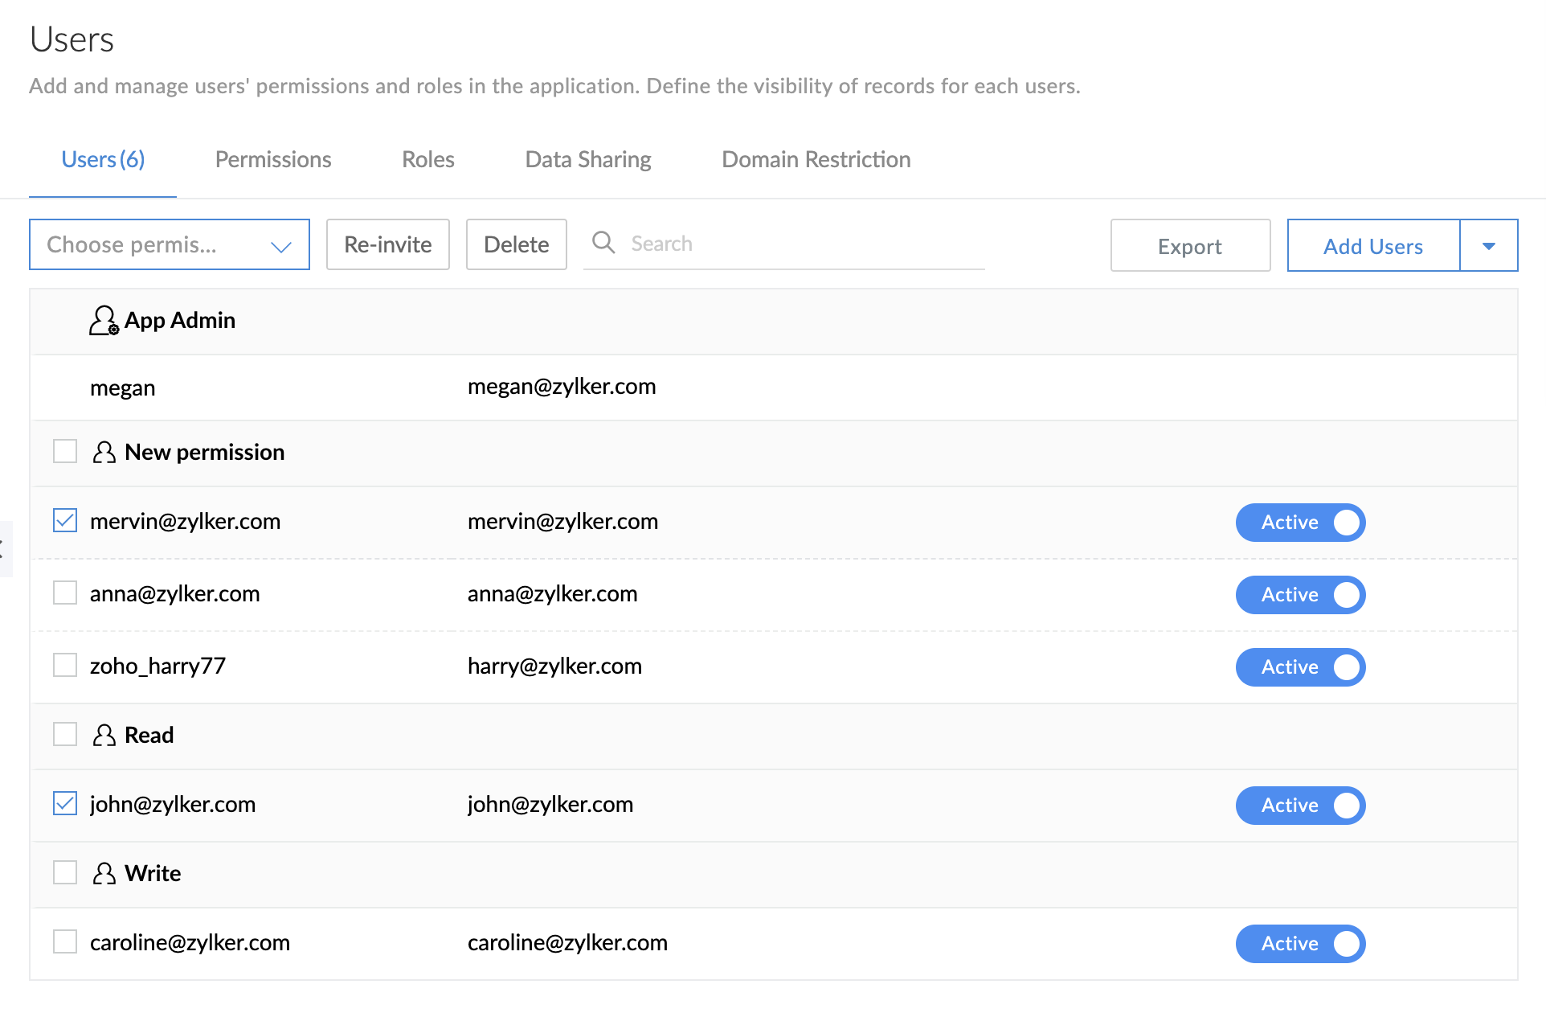The width and height of the screenshot is (1546, 1013).
Task: Click the Read group user icon
Action: [x=104, y=735]
